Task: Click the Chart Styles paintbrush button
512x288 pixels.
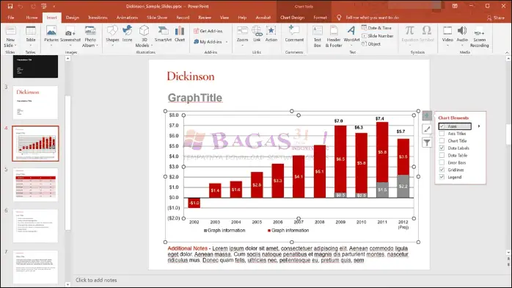Action: coord(427,129)
